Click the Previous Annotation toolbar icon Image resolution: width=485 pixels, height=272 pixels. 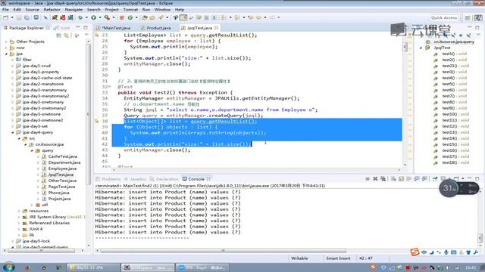point(237,18)
